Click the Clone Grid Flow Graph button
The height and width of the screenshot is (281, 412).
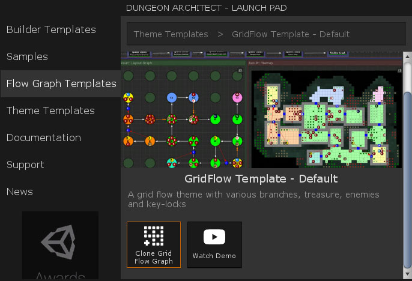[154, 245]
